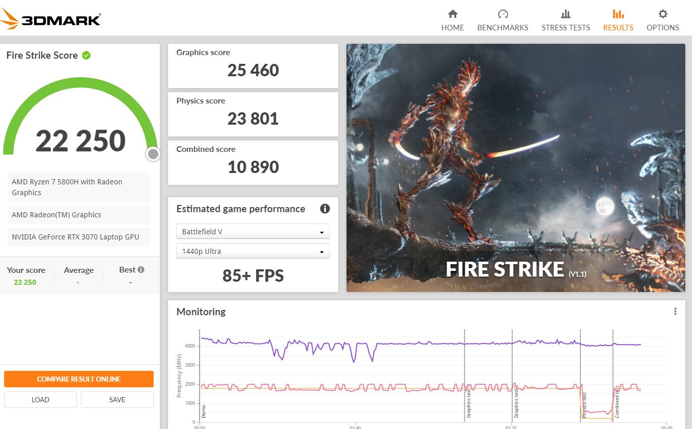Click the AMD Ryzen 7 5800H entry
The image size is (692, 429).
click(79, 187)
